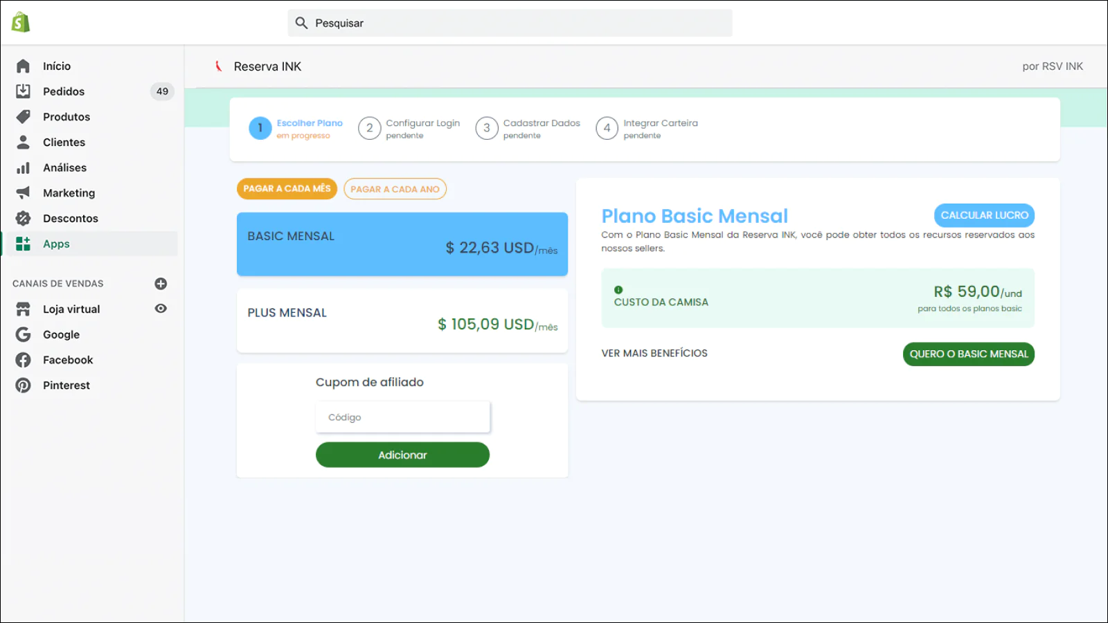Open the Pinterest sales channel link

[x=66, y=385]
